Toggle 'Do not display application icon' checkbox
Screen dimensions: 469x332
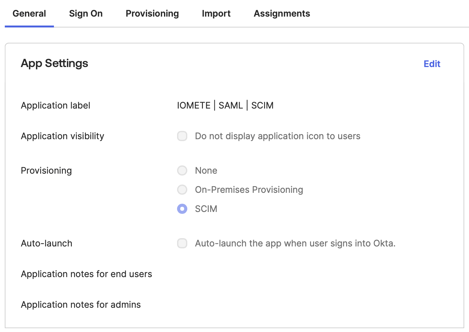[x=182, y=136]
